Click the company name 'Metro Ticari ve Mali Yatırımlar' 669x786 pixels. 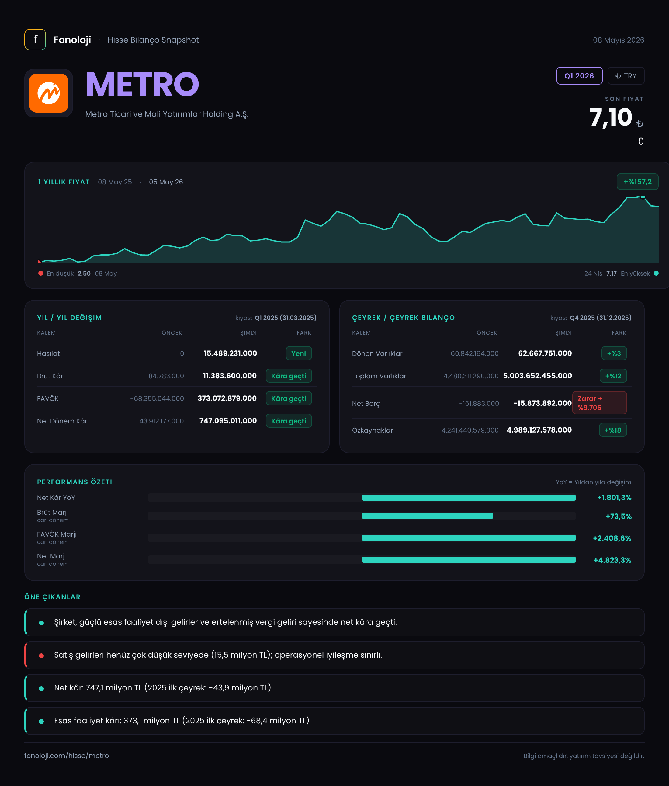[x=167, y=114]
